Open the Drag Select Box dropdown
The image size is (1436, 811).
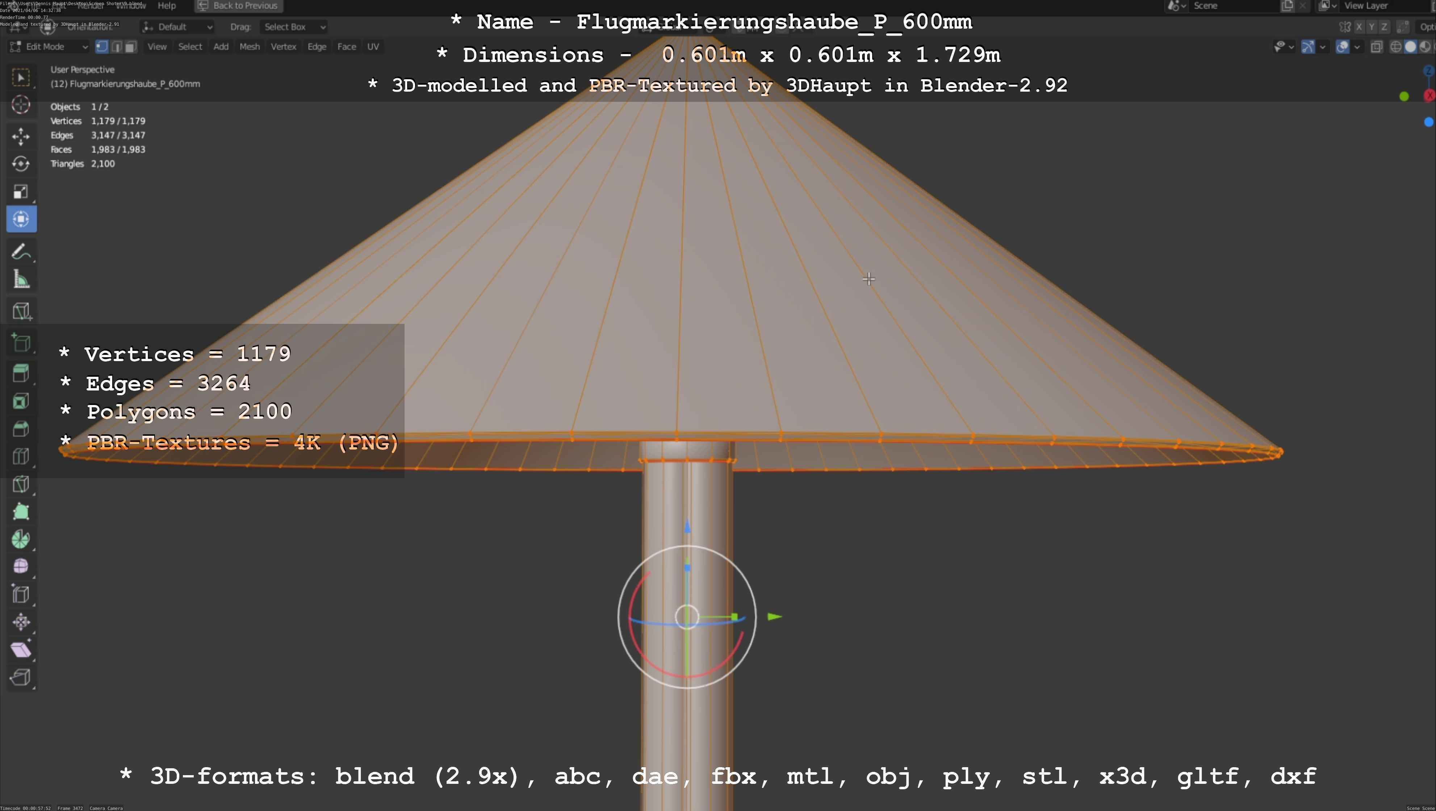[294, 27]
